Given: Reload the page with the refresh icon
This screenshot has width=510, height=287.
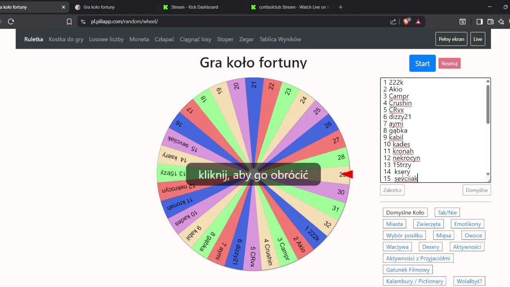Looking at the screenshot, I should click(11, 22).
